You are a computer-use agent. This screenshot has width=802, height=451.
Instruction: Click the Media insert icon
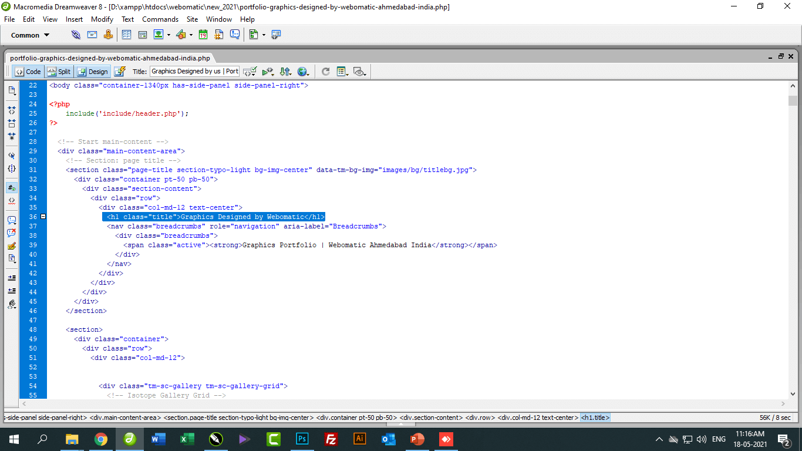[x=181, y=35]
